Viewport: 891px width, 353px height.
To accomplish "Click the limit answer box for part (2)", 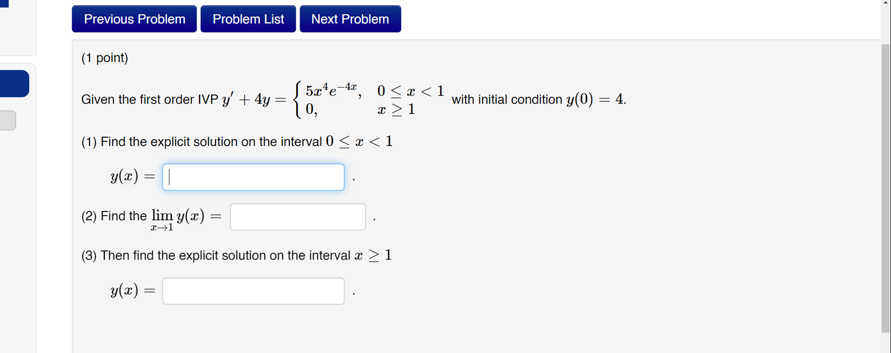I will point(297,216).
